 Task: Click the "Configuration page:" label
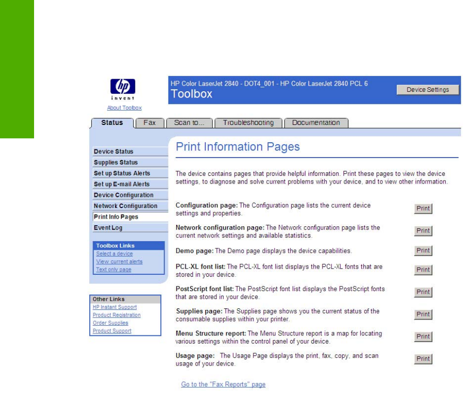coord(207,205)
